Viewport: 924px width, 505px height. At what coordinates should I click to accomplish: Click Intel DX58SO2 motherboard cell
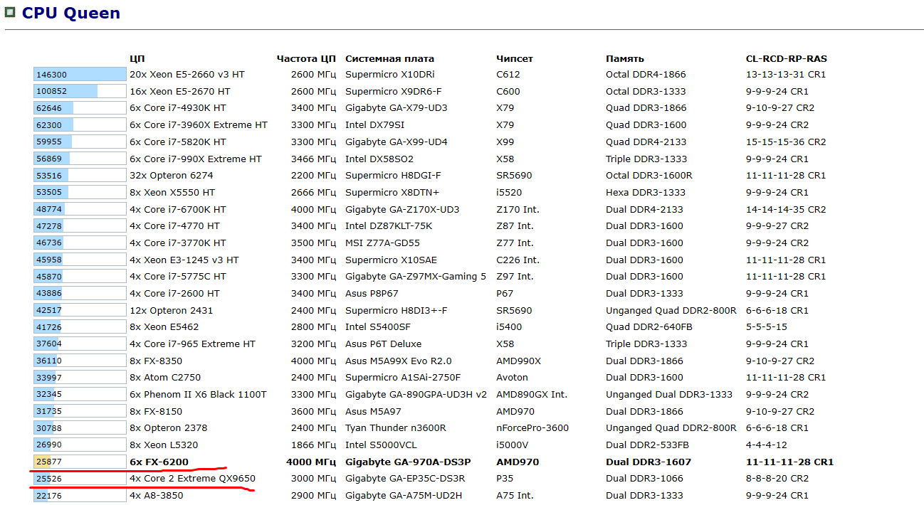coord(379,159)
